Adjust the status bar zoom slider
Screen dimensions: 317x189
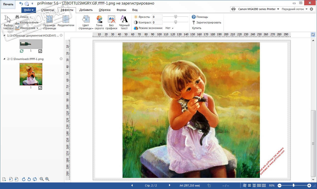pyautogui.click(x=294, y=185)
